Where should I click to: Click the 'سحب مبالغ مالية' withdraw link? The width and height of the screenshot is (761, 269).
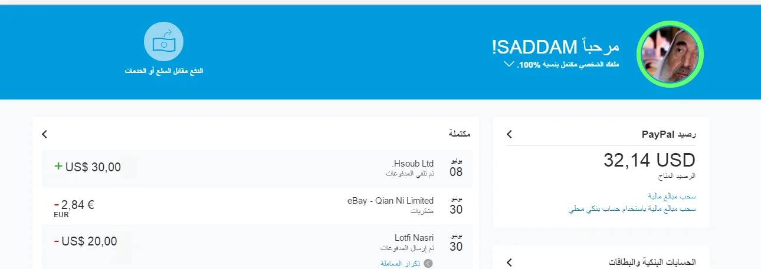(x=671, y=196)
